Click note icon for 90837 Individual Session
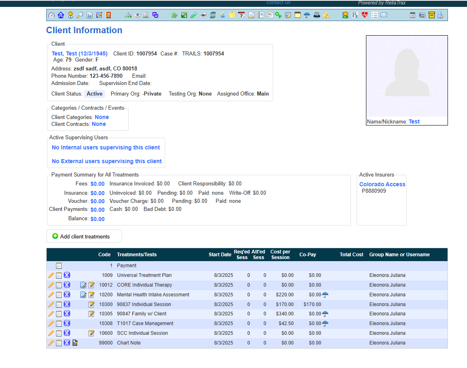Image resolution: width=467 pixels, height=368 pixels. (x=91, y=304)
